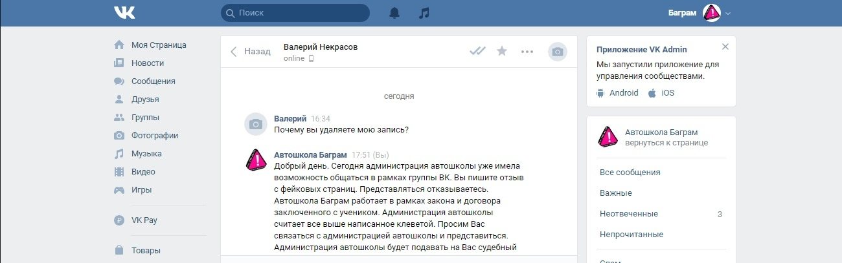Mark messages as read with double checkmark

(x=478, y=52)
